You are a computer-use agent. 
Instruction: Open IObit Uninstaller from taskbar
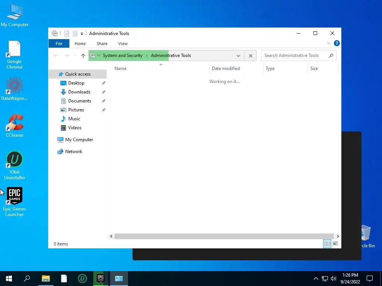click(82, 279)
